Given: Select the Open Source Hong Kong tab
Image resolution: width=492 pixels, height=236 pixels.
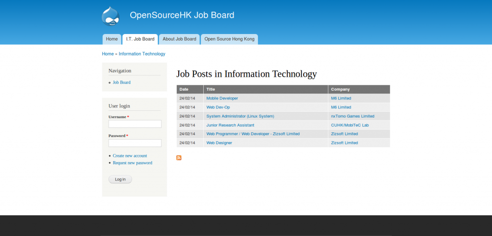Looking at the screenshot, I should click(x=229, y=39).
